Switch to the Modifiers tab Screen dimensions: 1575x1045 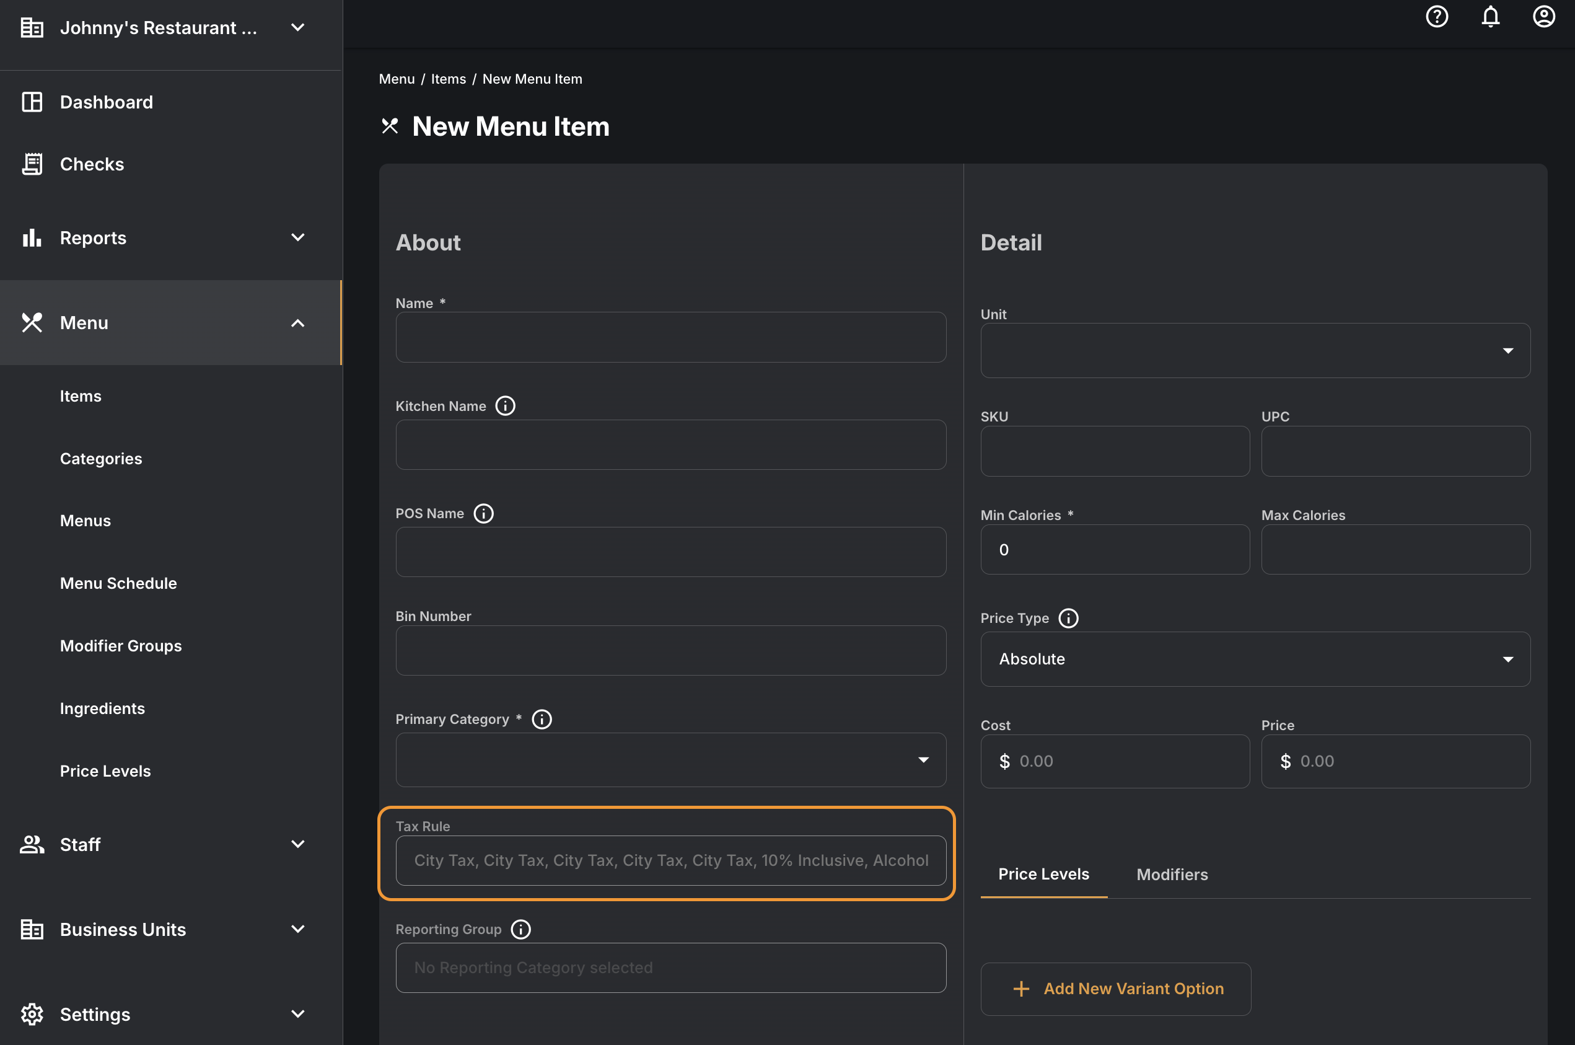coord(1172,875)
